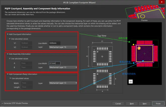
Task: Click Finish to complete the wizard
Action: 158,104
